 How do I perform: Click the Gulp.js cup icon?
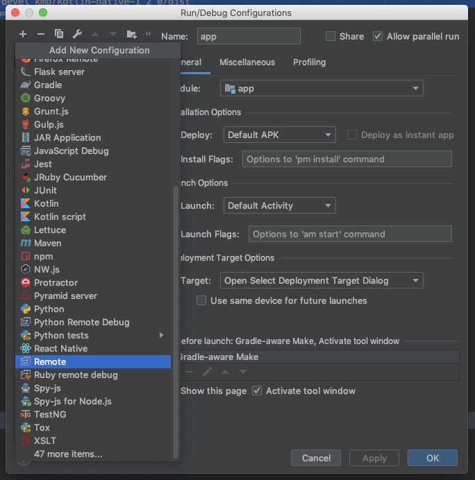[26, 124]
